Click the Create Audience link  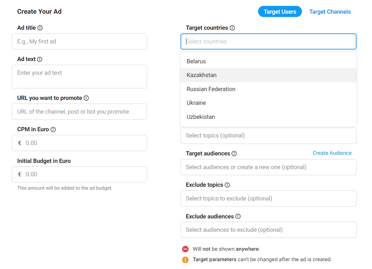point(332,153)
